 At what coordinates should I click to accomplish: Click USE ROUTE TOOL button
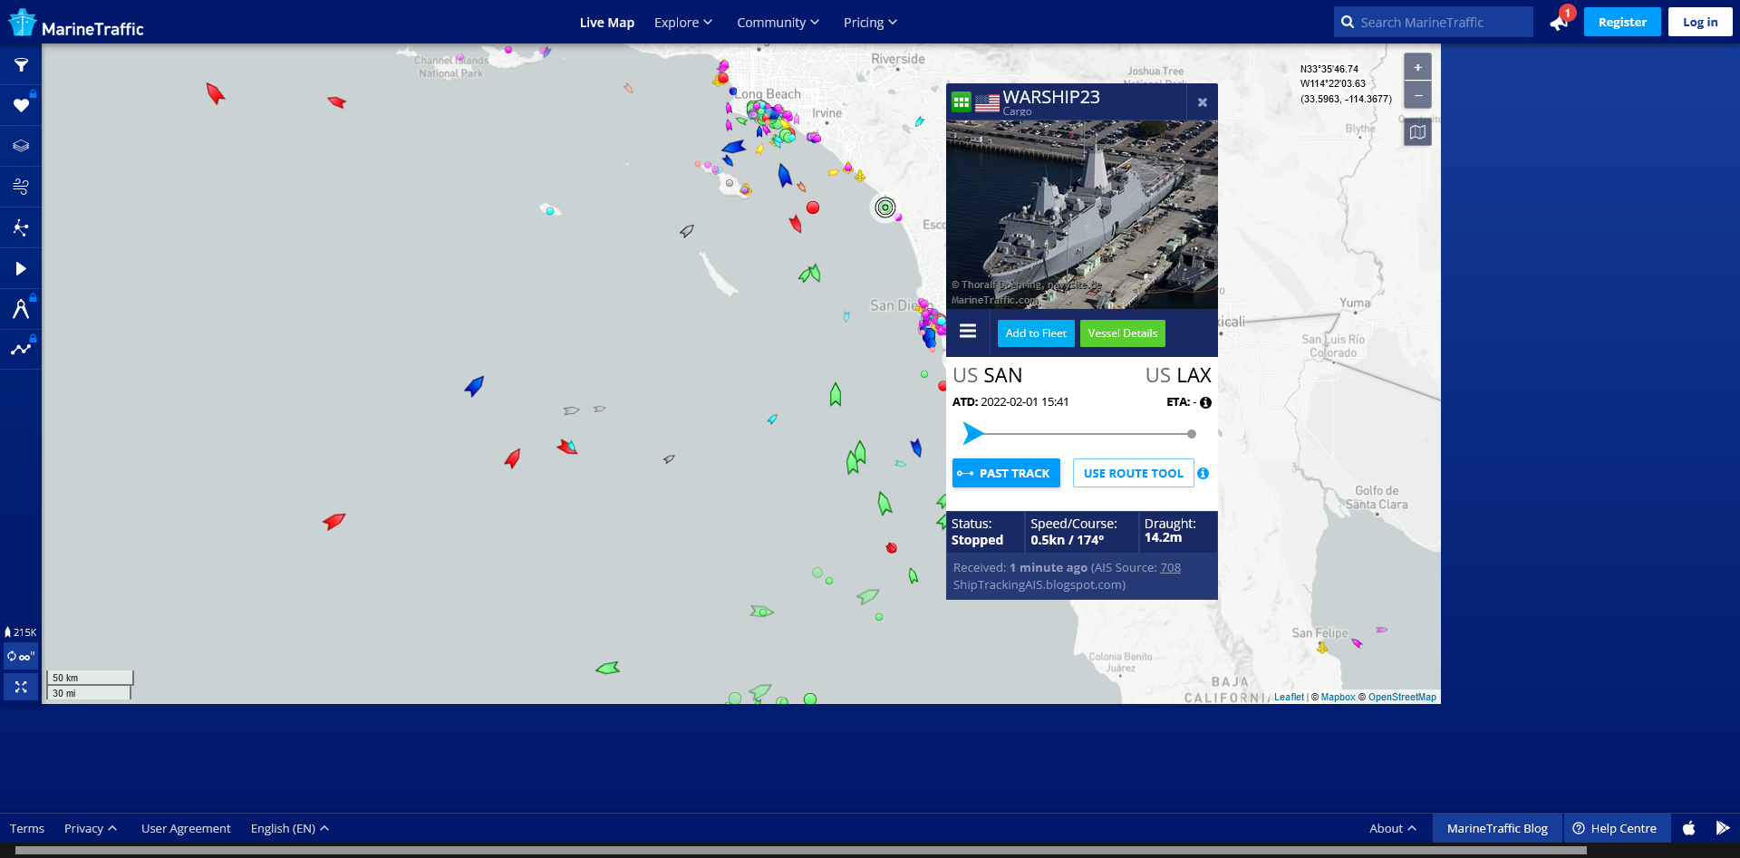1134,473
